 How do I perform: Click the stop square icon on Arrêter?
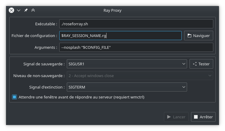coord(196,117)
